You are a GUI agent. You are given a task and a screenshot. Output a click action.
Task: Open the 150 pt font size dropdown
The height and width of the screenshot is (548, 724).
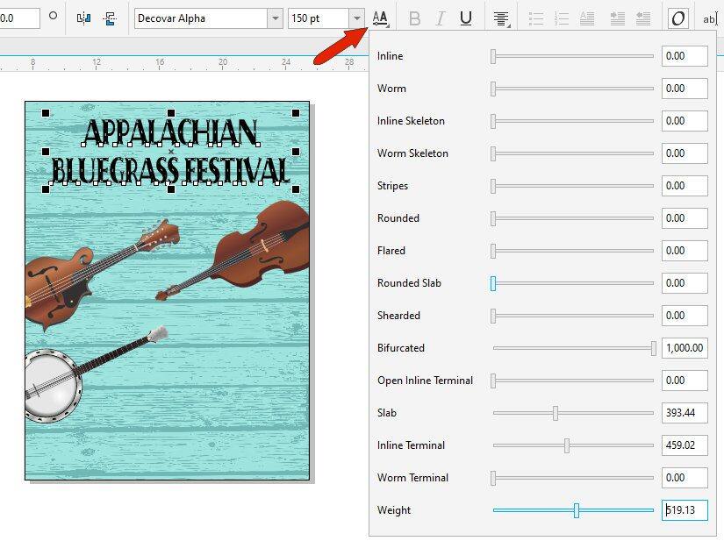[356, 18]
